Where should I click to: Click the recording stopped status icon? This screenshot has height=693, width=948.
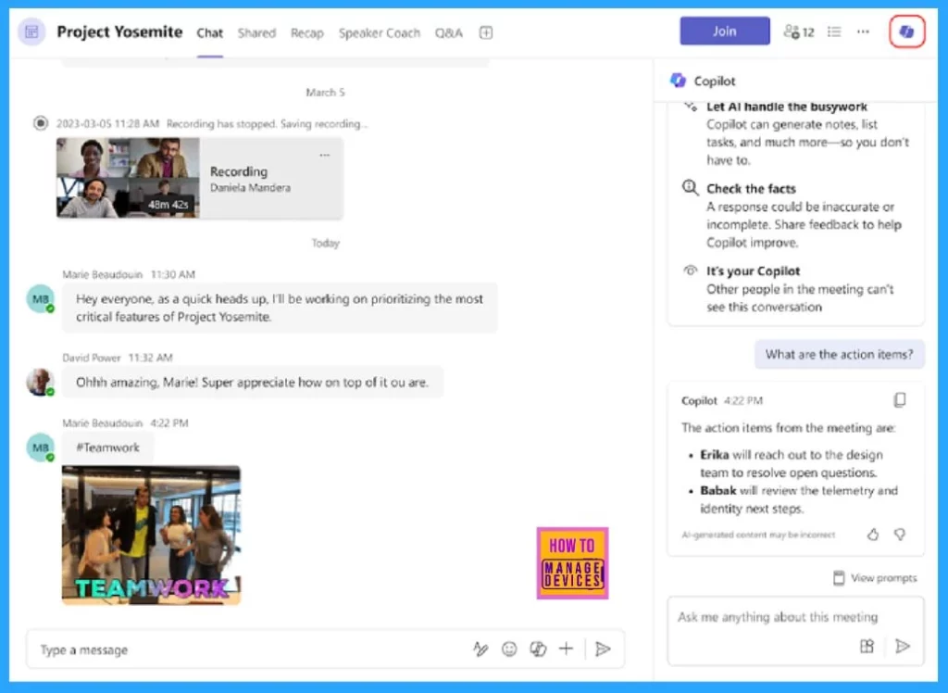(41, 123)
